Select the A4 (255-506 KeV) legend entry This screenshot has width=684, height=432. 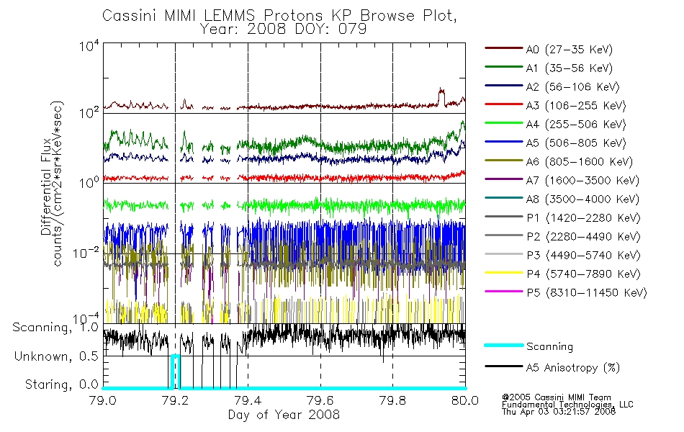[x=555, y=125]
